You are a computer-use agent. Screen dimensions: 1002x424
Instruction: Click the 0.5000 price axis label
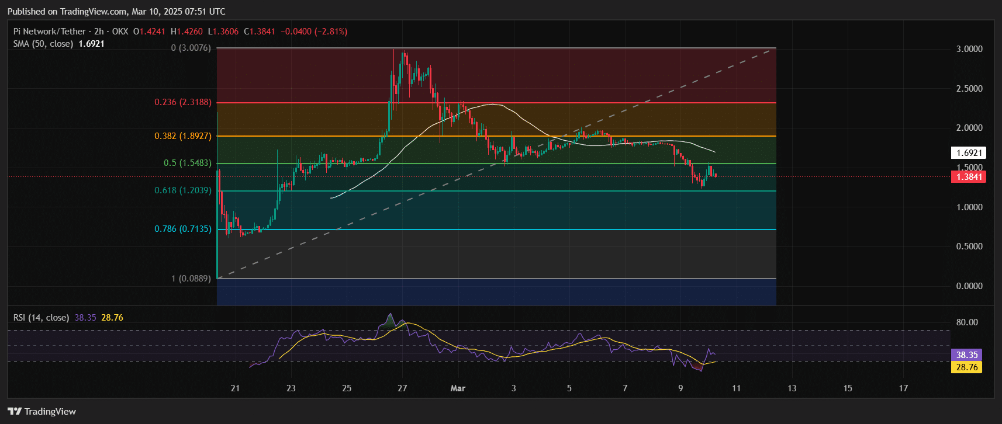[x=969, y=246]
